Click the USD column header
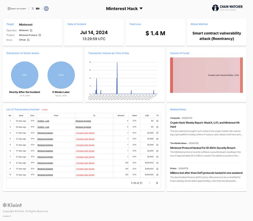The height and width of the screenshot is (221, 253). point(147,115)
